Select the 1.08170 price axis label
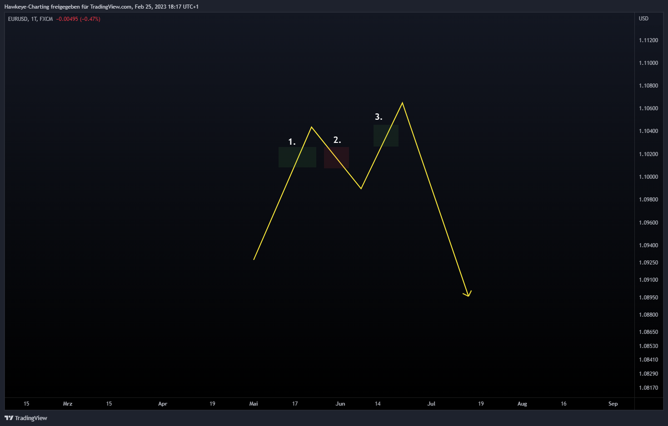This screenshot has height=426, width=668. (x=648, y=388)
